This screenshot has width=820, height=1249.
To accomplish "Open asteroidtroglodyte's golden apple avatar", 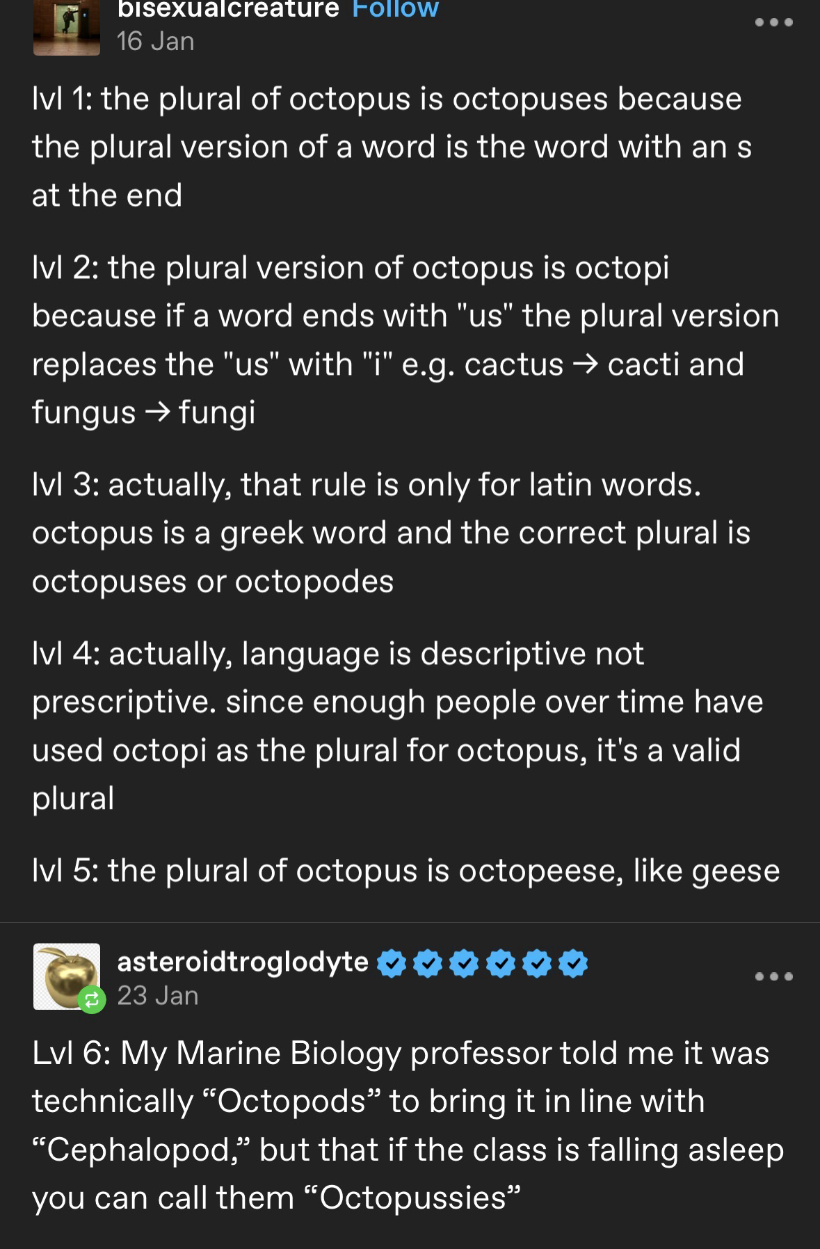I will pos(66,975).
